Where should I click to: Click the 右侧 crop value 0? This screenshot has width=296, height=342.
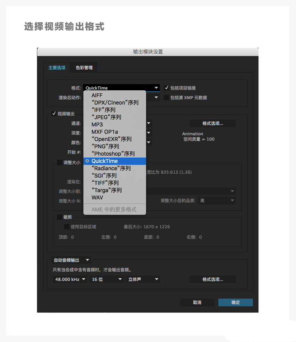pos(200,237)
